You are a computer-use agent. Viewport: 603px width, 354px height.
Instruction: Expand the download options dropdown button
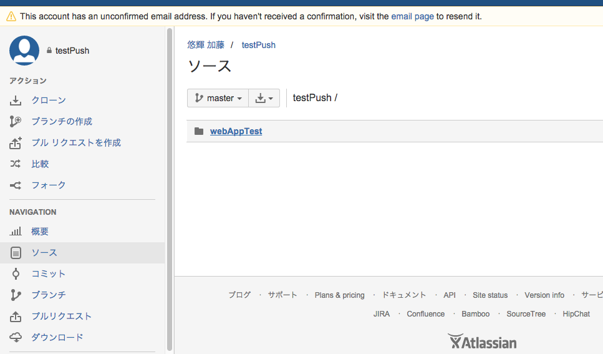coord(264,98)
